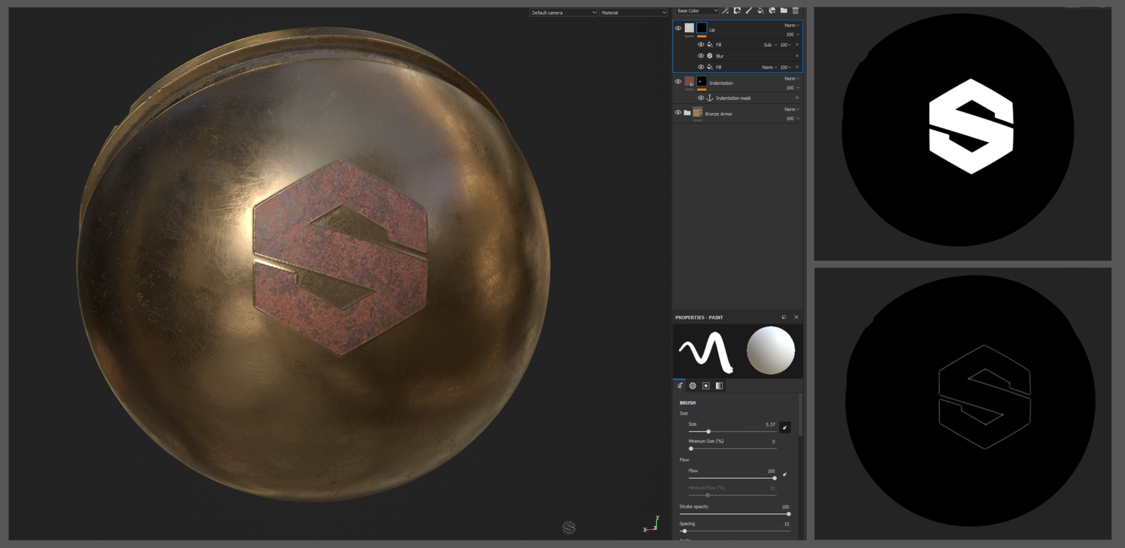Screen dimensions: 1125x548
Task: Hide the Lip layer
Action: point(678,28)
